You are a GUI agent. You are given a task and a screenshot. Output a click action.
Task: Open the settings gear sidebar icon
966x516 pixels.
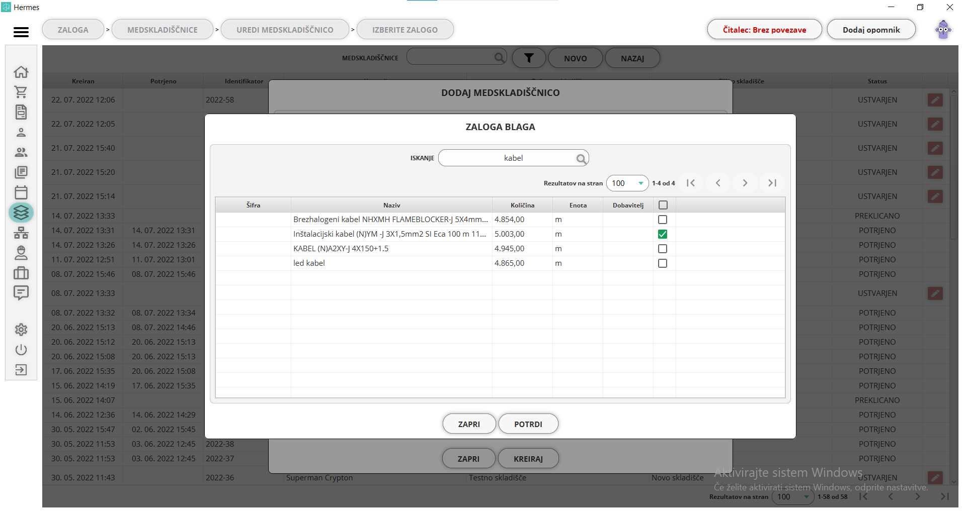point(21,330)
